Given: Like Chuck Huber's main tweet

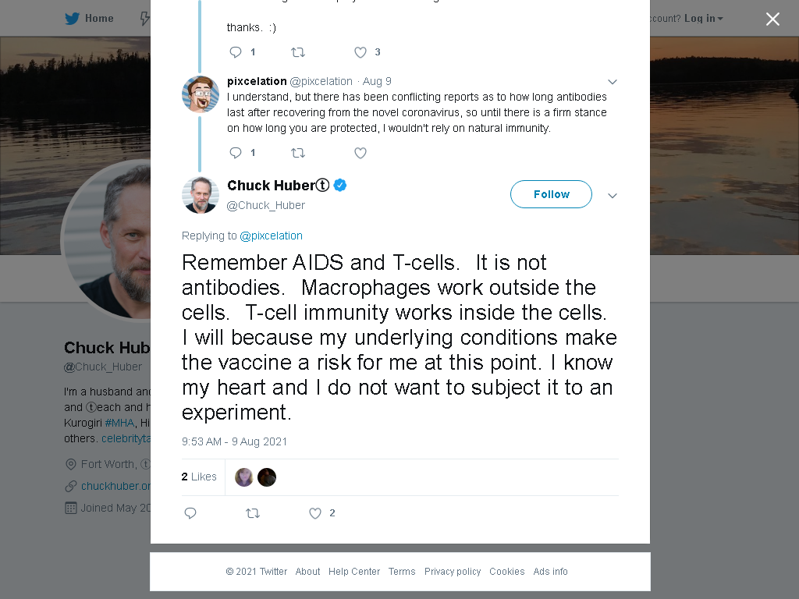Looking at the screenshot, I should (315, 513).
